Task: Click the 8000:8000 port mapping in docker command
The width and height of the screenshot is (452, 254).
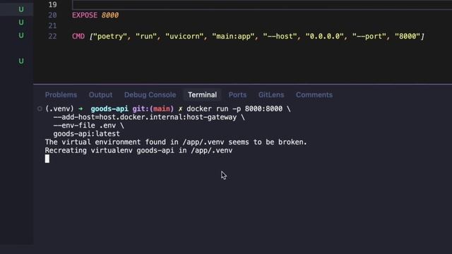Action: (x=263, y=109)
